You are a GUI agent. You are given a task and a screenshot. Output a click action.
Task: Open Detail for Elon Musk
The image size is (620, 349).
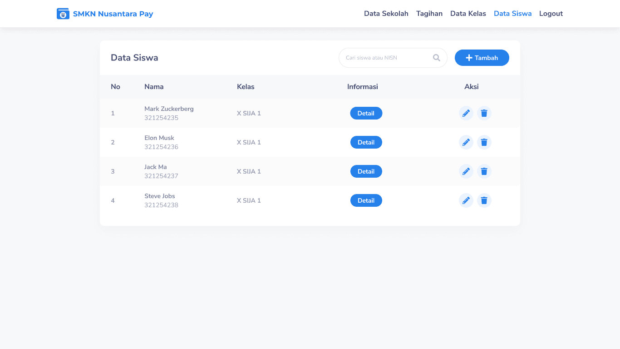point(366,142)
